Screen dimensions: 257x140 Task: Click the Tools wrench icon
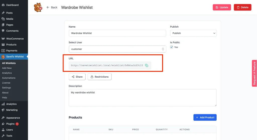click(3, 136)
